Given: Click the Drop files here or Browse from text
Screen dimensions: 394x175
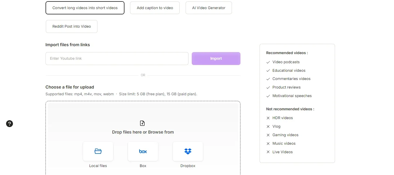Looking at the screenshot, I should [x=143, y=132].
